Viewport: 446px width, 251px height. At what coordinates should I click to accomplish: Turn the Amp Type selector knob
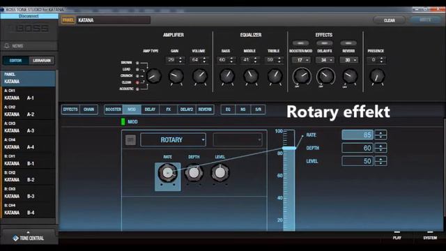153,76
